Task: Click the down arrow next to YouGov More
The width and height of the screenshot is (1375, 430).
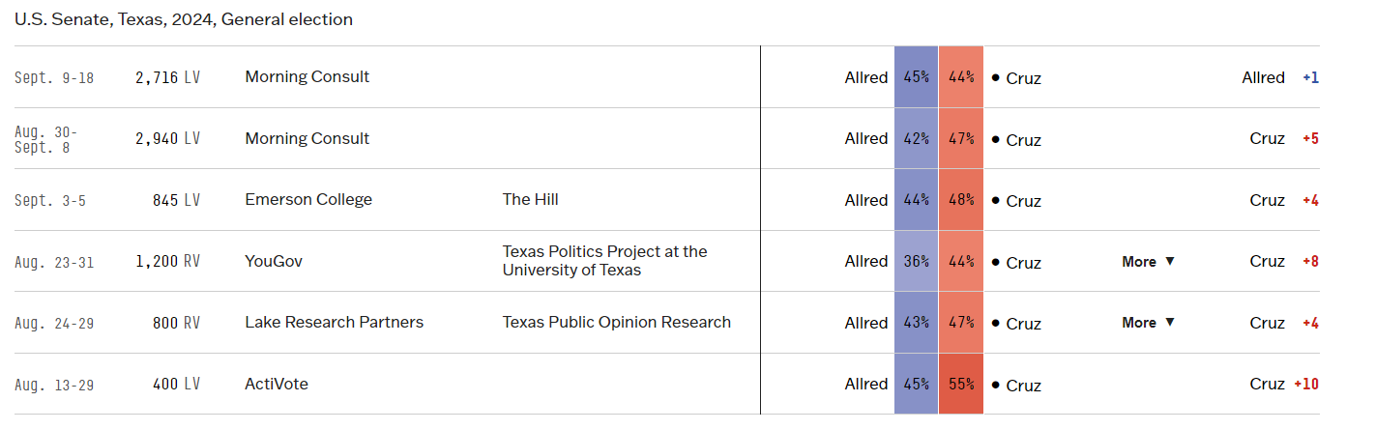Action: pyautogui.click(x=1169, y=262)
